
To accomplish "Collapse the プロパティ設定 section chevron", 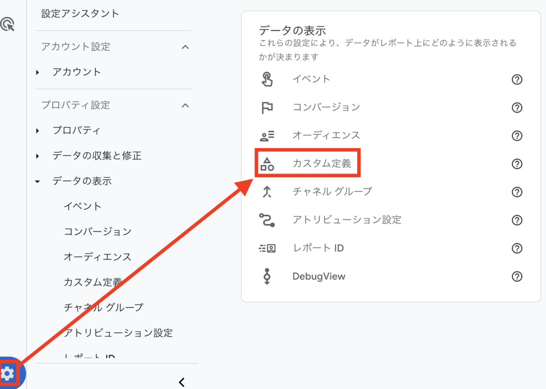I will coord(185,105).
